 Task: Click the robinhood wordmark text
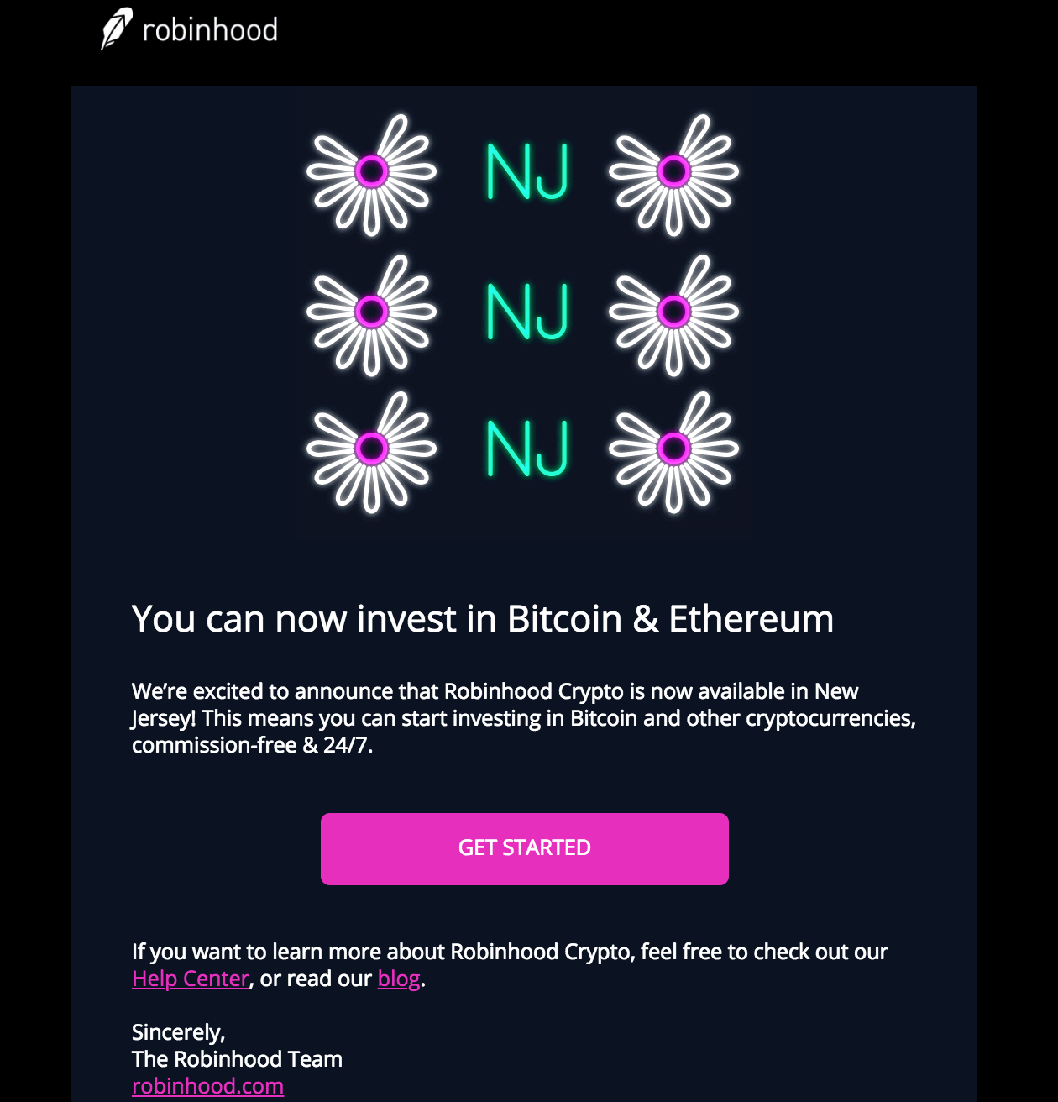210,30
